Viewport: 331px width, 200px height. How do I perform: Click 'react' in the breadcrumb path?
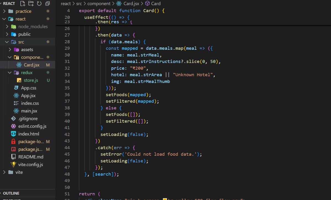click(x=66, y=4)
